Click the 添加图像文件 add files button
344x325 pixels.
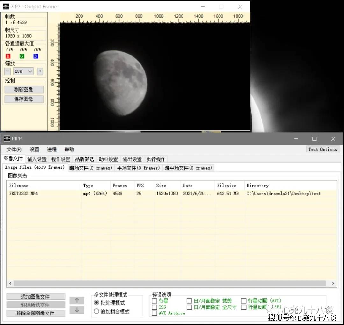click(x=36, y=297)
